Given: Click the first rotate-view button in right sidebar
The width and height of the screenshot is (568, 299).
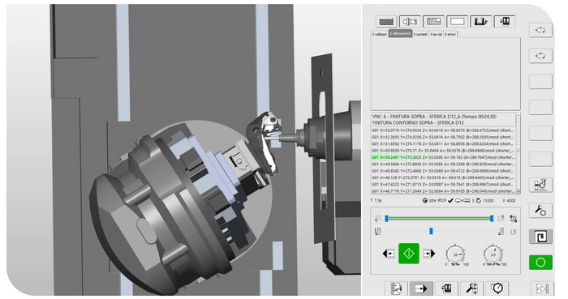Looking at the screenshot, I should tap(540, 30).
